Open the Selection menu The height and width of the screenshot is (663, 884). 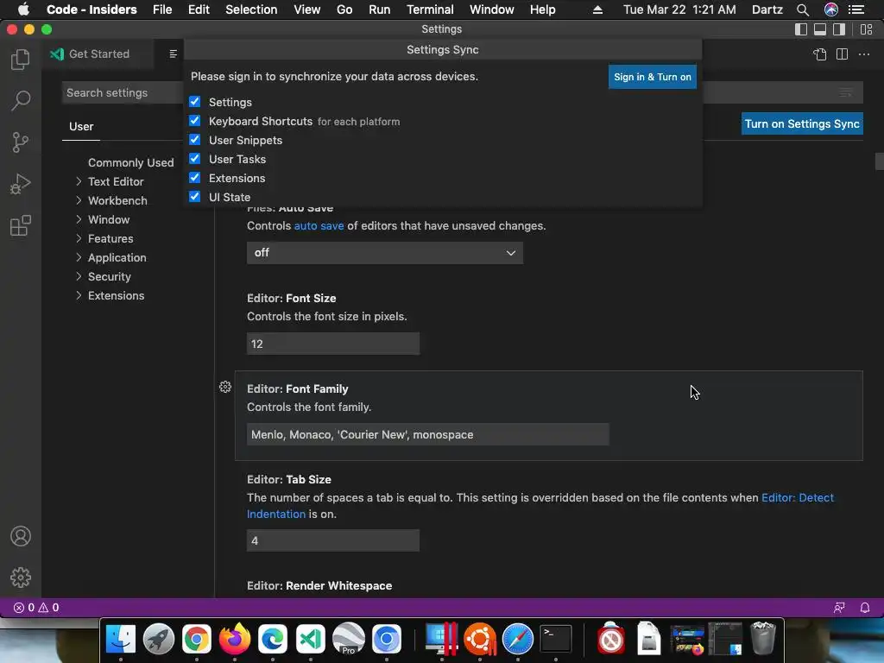[251, 9]
